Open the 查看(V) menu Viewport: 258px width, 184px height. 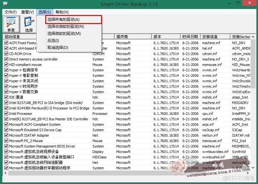point(28,12)
